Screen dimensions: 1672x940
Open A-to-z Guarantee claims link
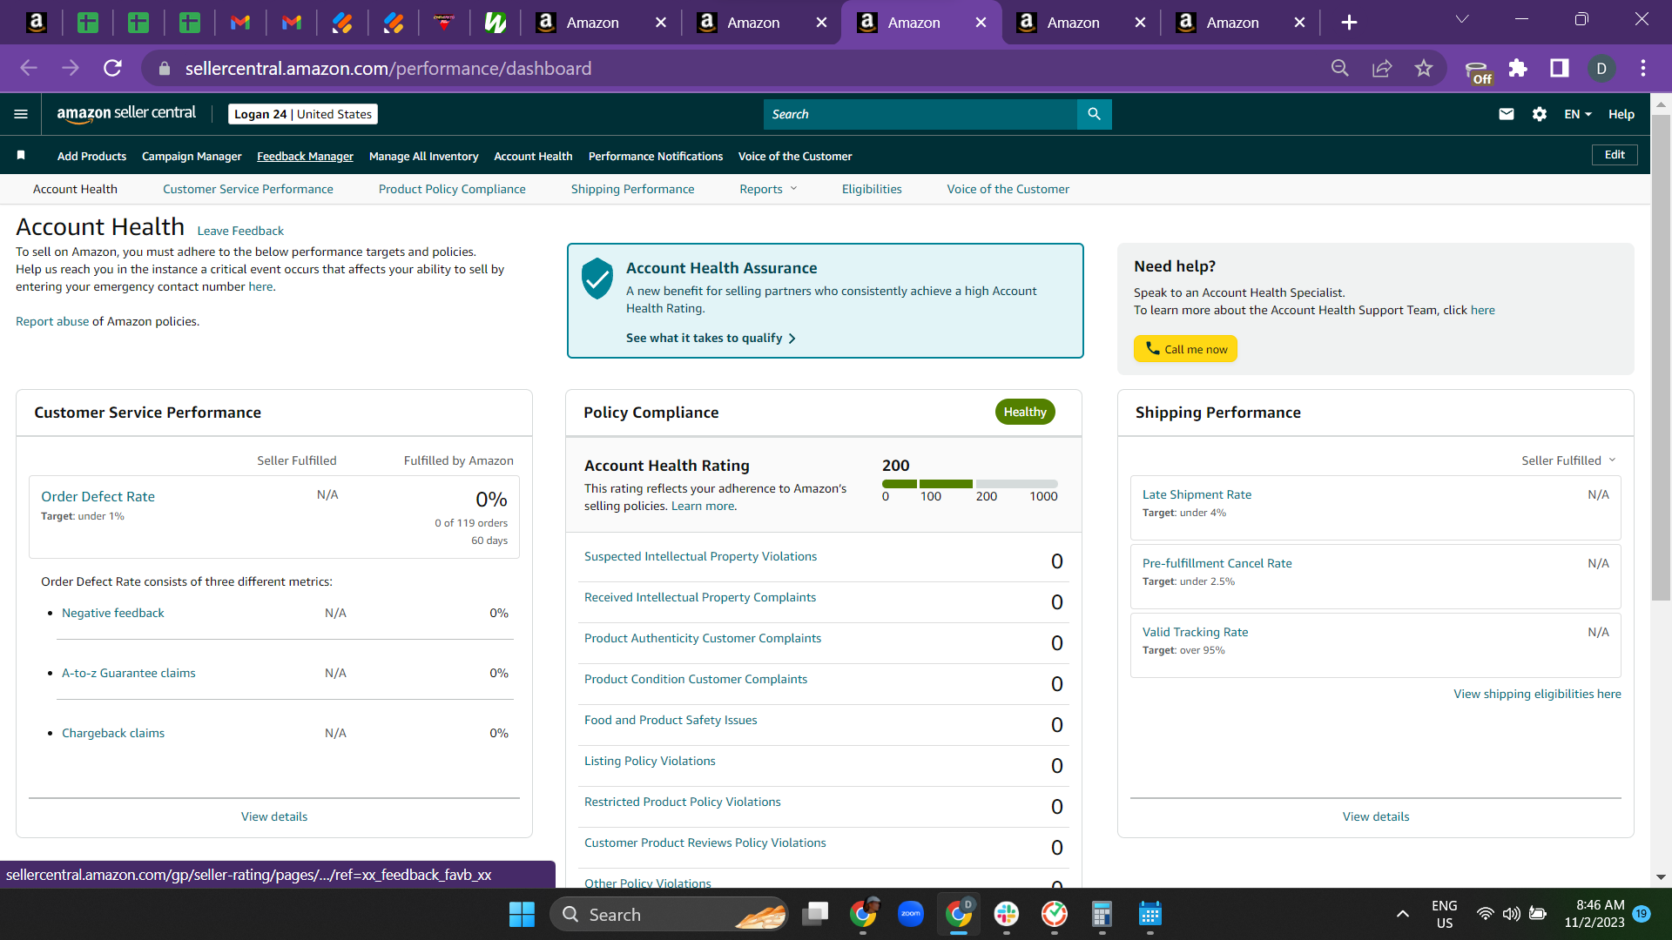(x=129, y=673)
